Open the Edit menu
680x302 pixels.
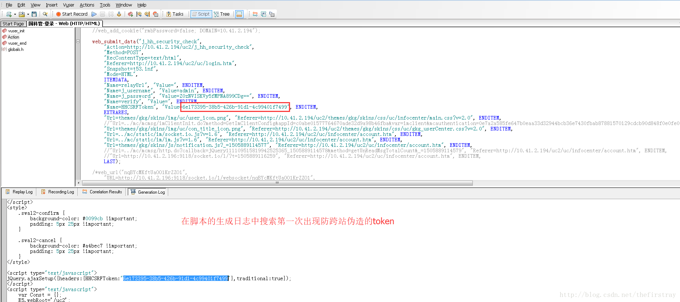[21, 5]
